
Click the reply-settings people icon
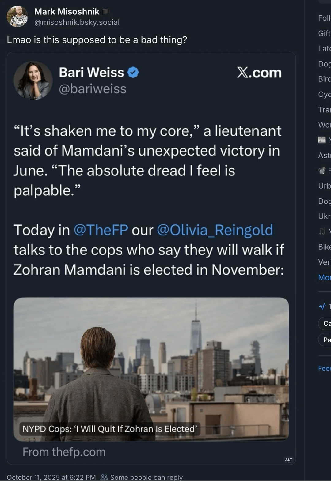104,477
